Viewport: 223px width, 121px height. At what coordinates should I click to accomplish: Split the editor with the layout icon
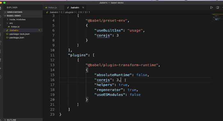pos(218,8)
